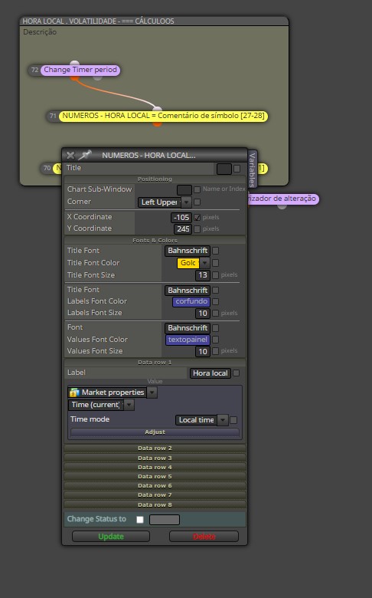
Task: Expand the Data row 8 section
Action: [155, 504]
